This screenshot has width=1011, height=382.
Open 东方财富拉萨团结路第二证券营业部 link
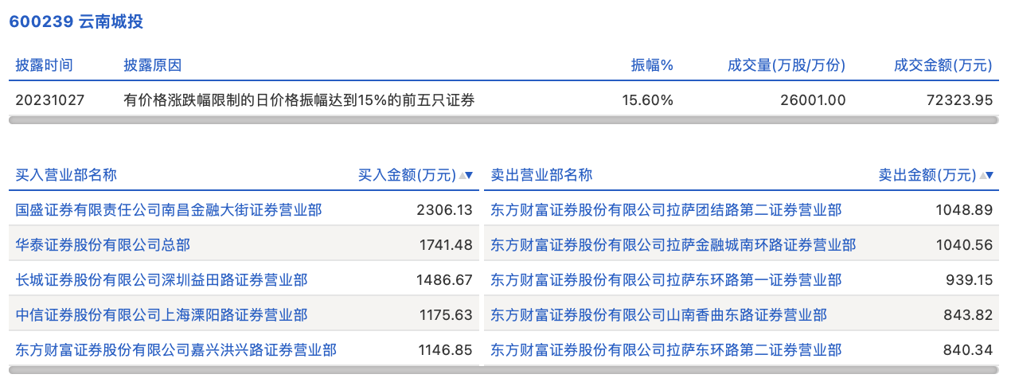666,210
